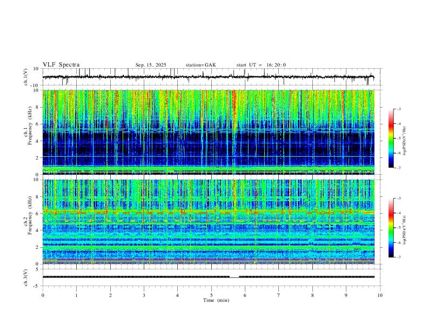The image size is (428, 331).
Task: Click inside the ch.1 spectrogram panel
Action: coord(209,132)
